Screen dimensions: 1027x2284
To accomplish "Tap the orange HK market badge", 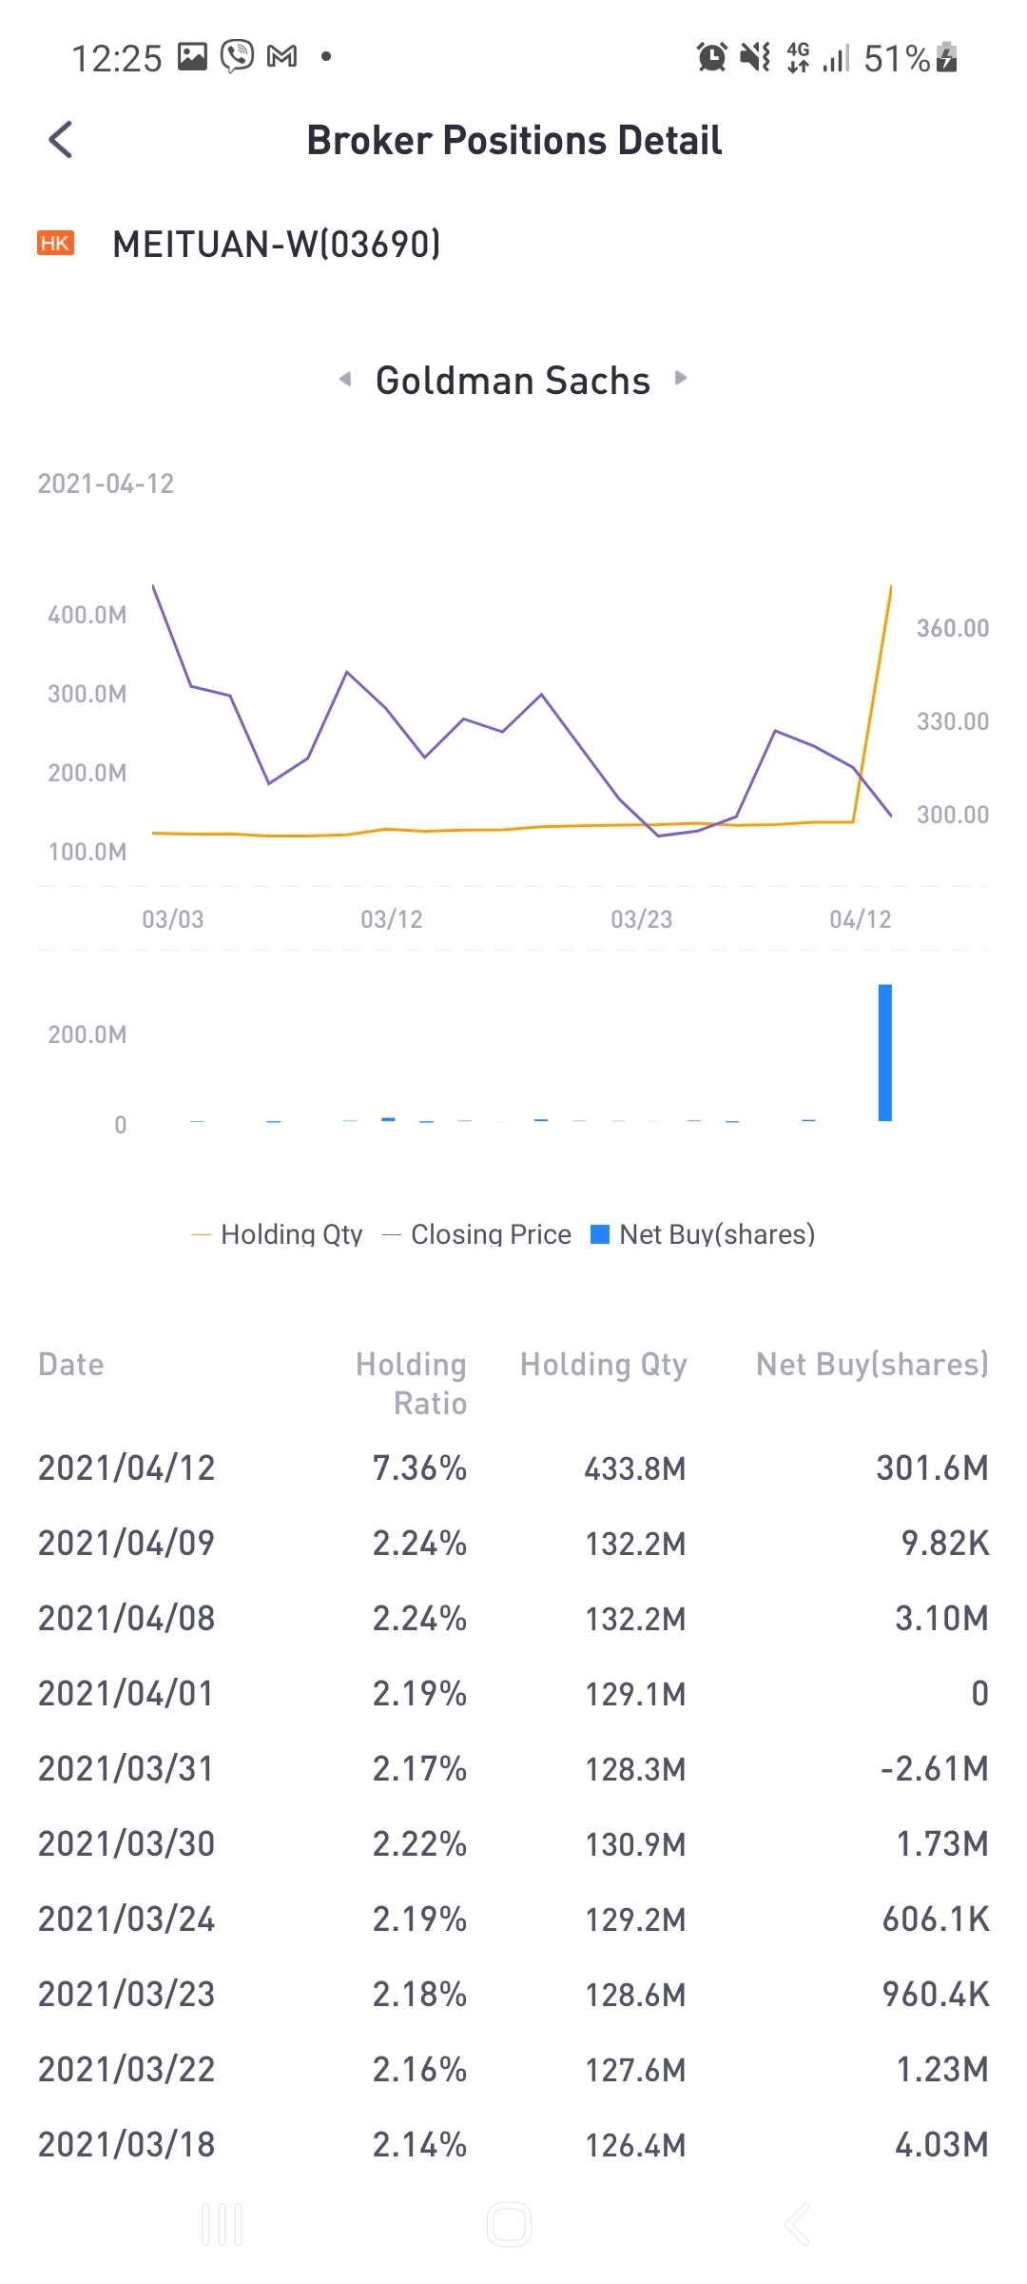I will coord(55,243).
